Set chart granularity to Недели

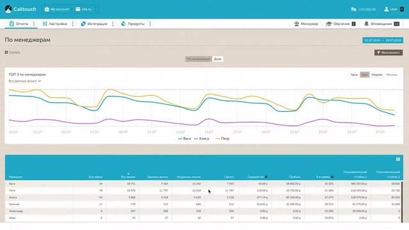(376, 75)
